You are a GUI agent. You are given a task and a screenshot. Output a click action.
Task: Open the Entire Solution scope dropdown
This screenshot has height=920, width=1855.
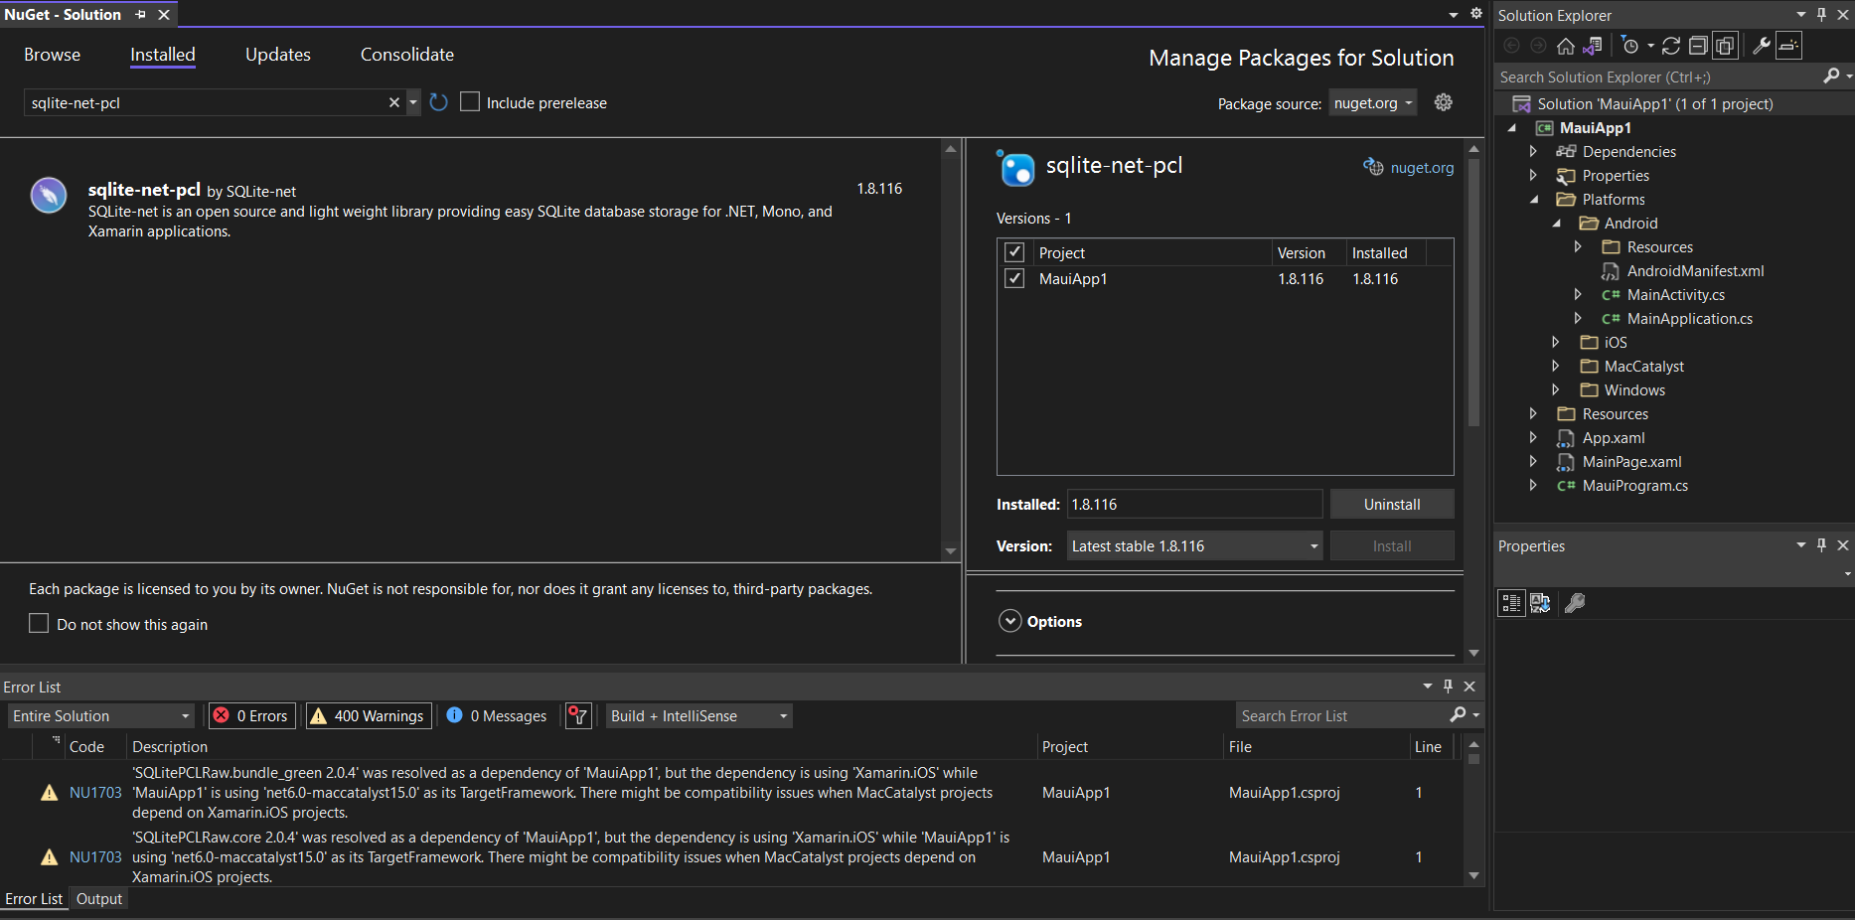pos(100,715)
